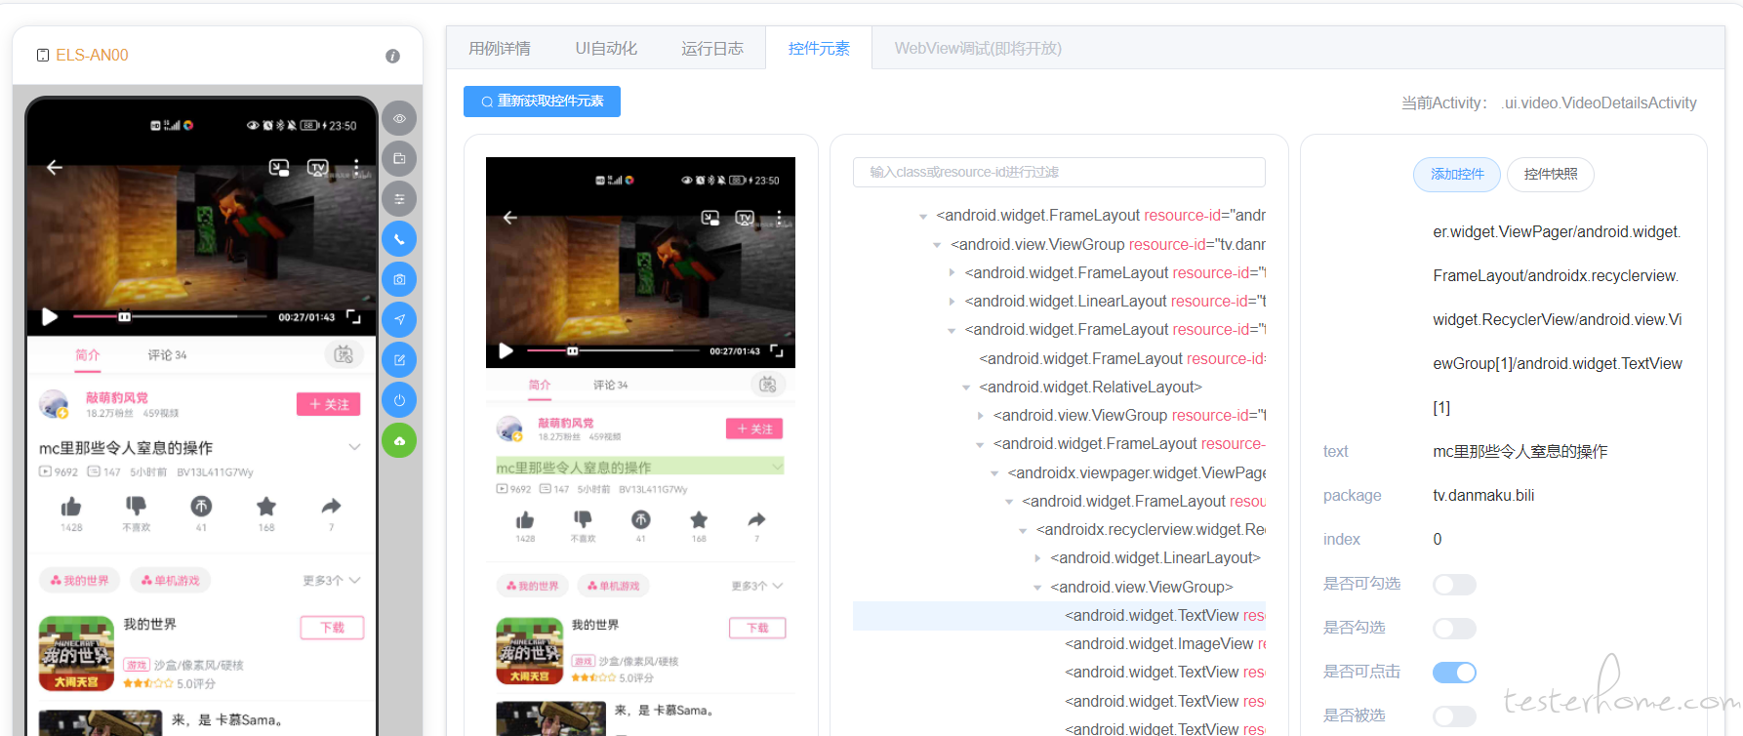Collapse the top FrameLayout resource-id="andr node
This screenshot has height=736, width=1743.
pos(923,217)
